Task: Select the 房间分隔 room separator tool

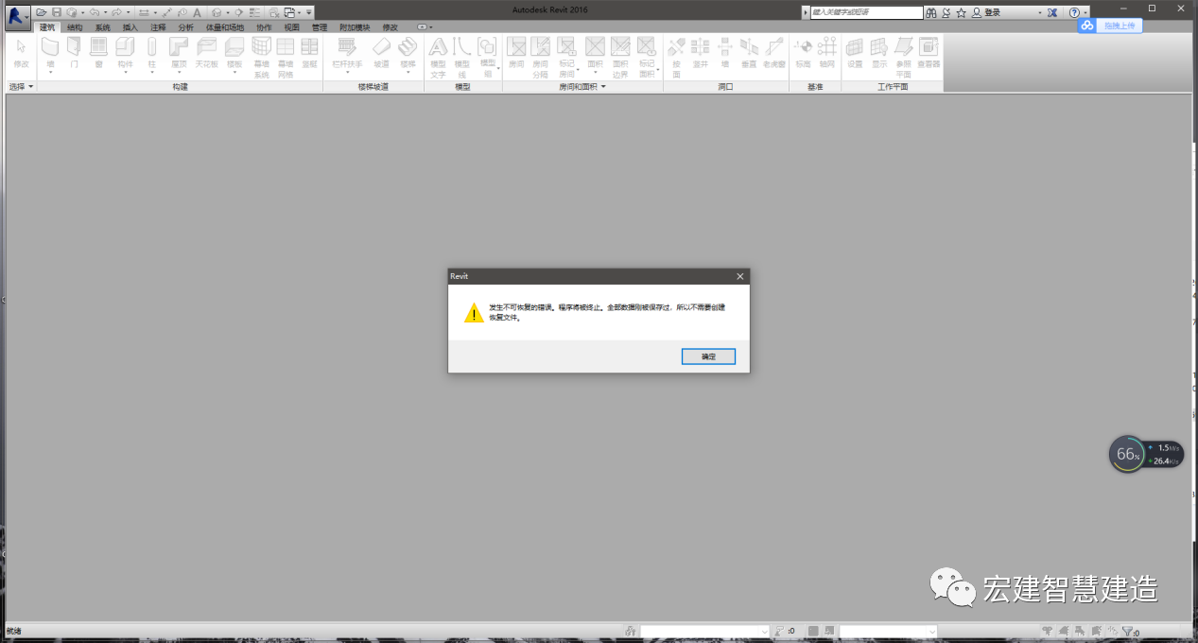Action: point(541,56)
